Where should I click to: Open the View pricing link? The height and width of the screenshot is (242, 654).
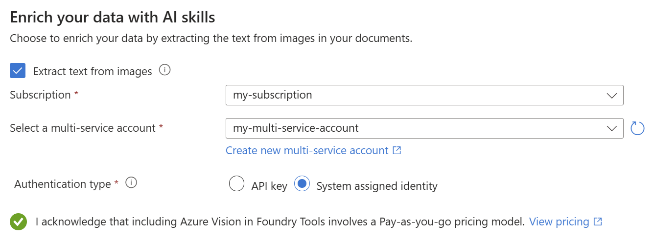click(559, 222)
